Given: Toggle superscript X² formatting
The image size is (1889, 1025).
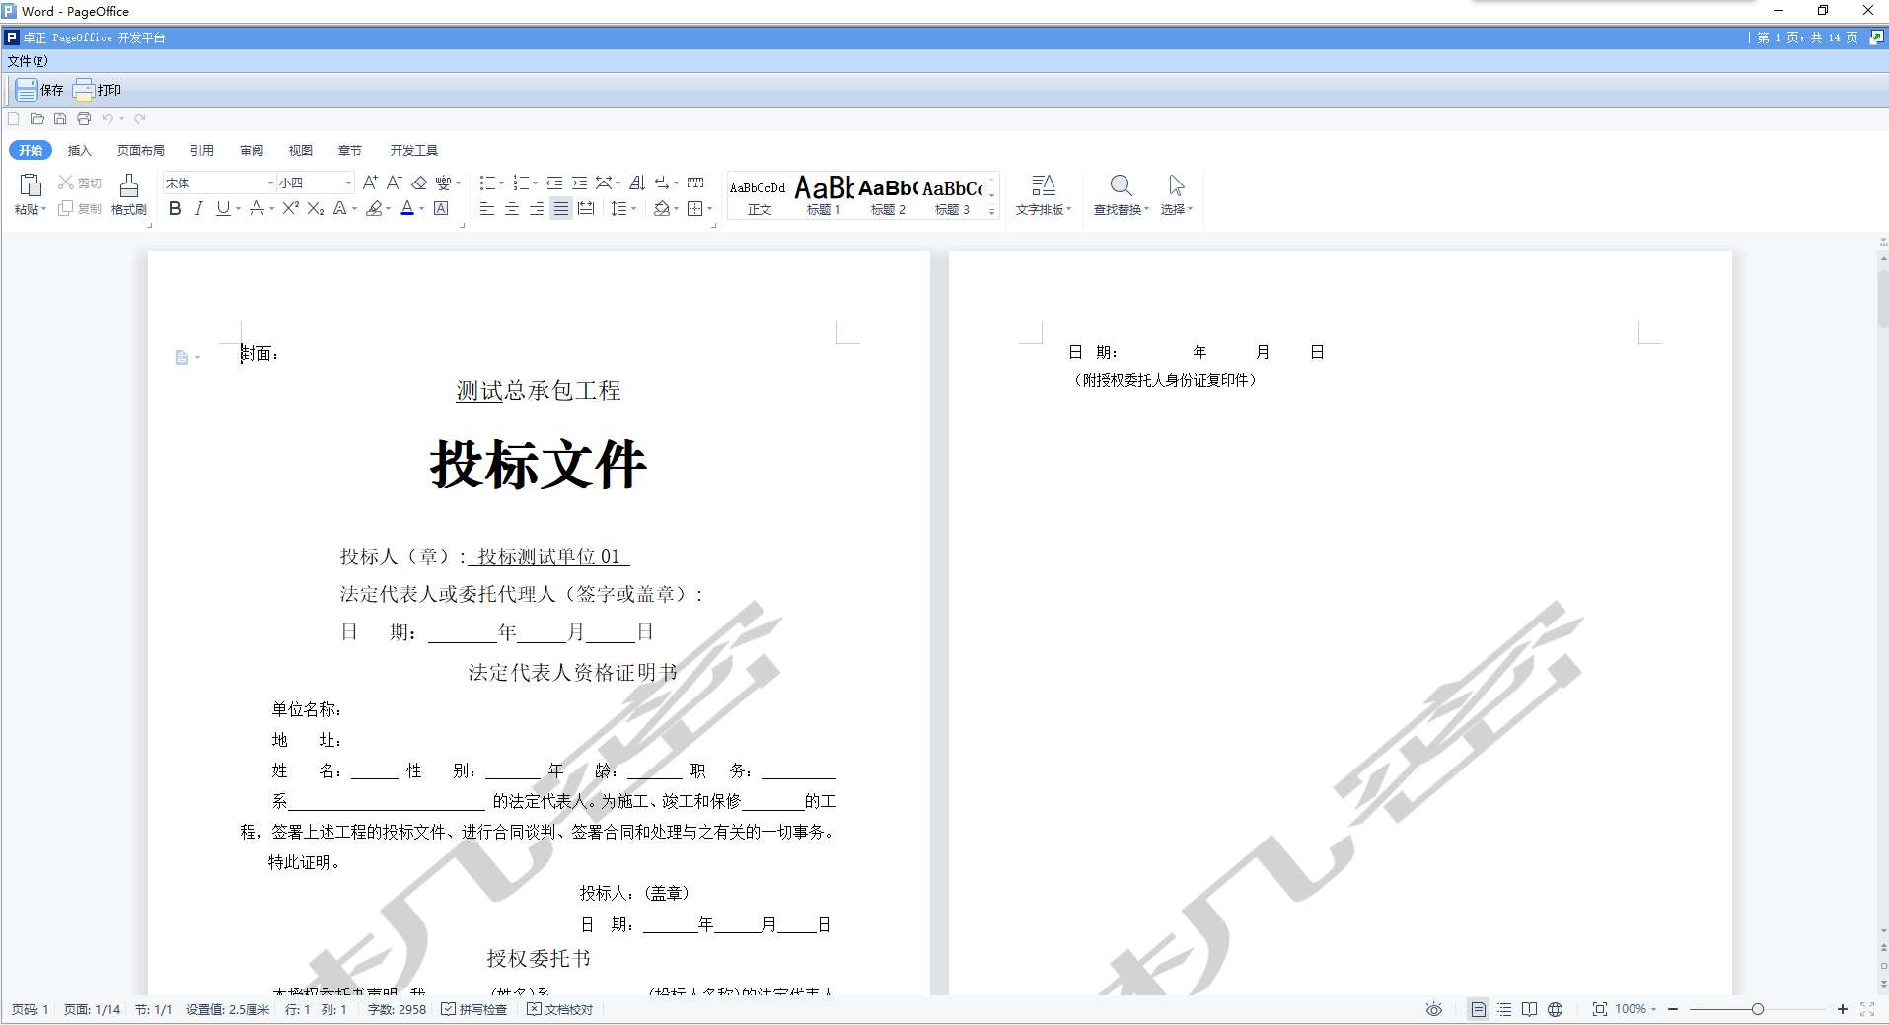Looking at the screenshot, I should [x=290, y=208].
